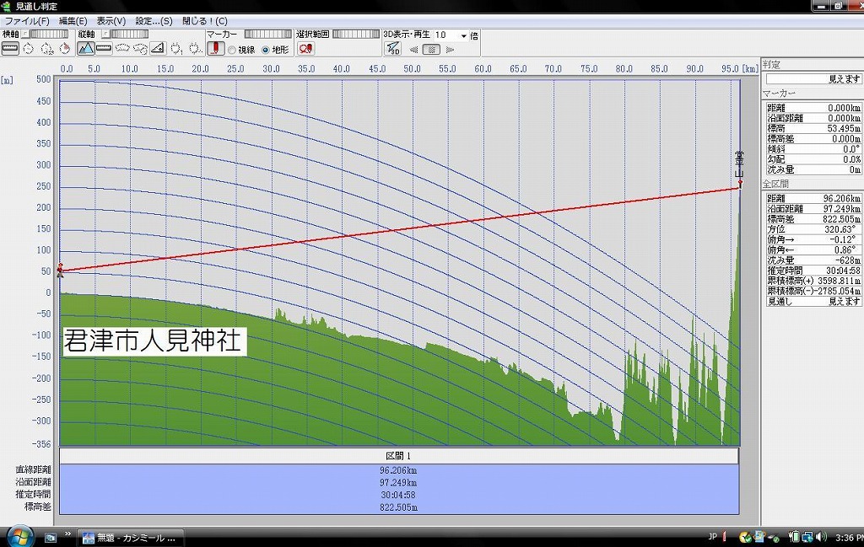
Task: Click the JP language indicator
Action: [712, 537]
